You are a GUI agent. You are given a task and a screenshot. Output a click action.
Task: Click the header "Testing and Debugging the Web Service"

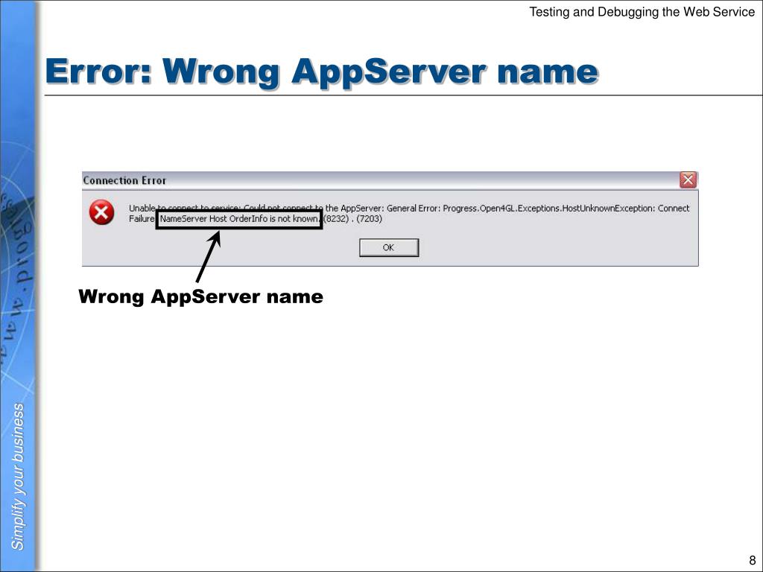coord(642,12)
